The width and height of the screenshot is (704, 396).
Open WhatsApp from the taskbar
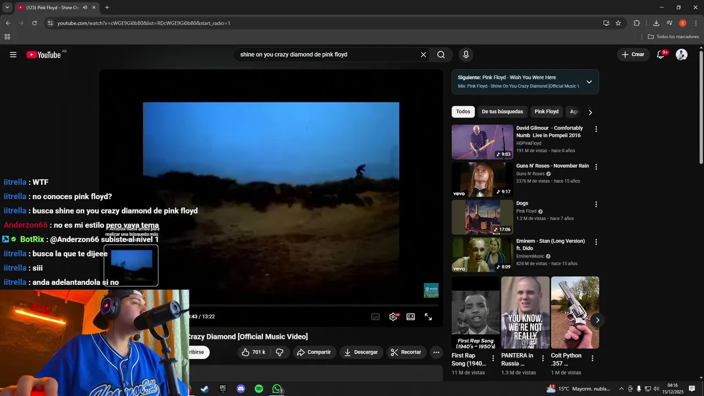point(277,389)
